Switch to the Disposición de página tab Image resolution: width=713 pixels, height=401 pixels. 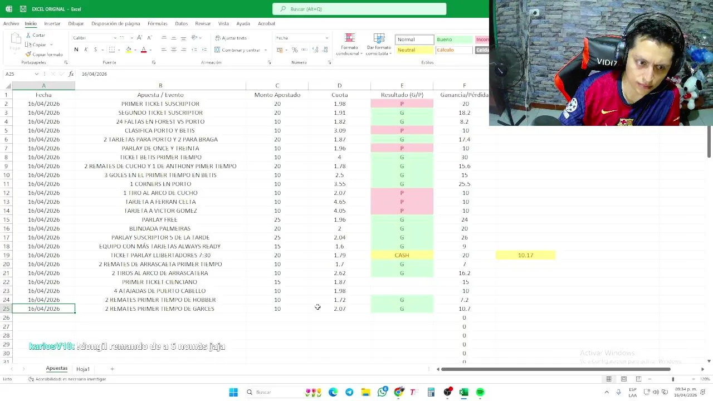pyautogui.click(x=116, y=23)
